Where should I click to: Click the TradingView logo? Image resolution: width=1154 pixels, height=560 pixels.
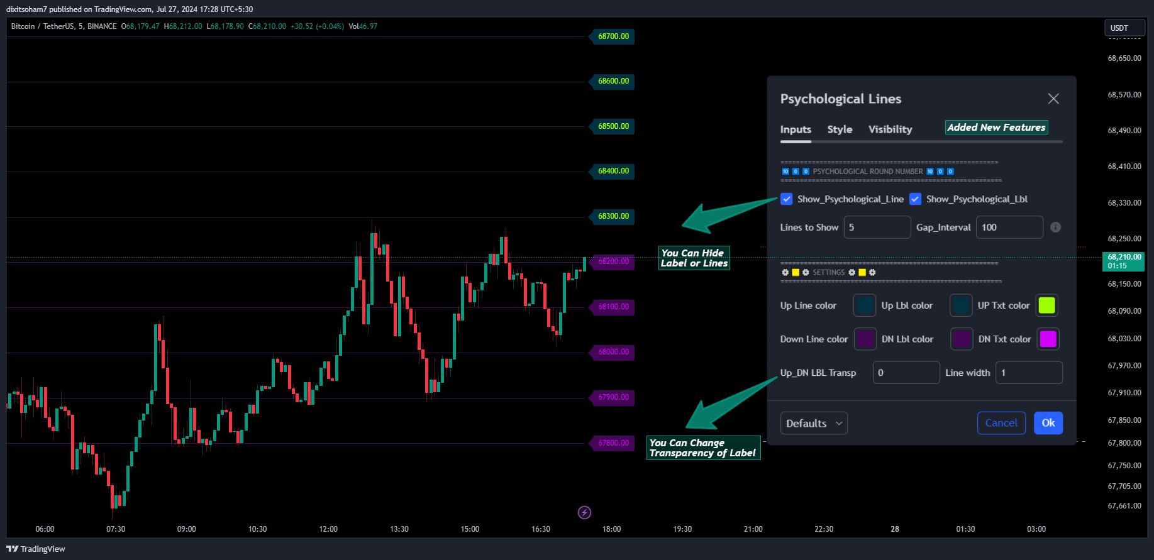point(36,549)
